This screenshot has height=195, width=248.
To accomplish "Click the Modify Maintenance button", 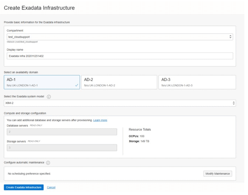I will pyautogui.click(x=218, y=174).
